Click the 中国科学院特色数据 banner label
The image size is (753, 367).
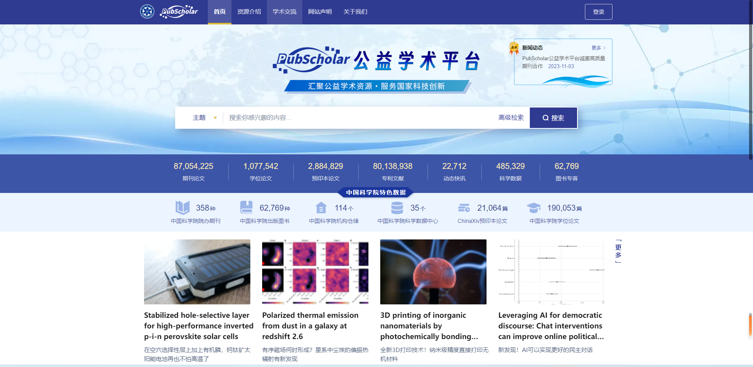coord(376,192)
